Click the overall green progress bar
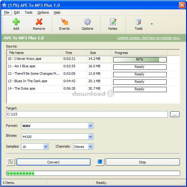This screenshot has width=187, height=187. [93, 173]
